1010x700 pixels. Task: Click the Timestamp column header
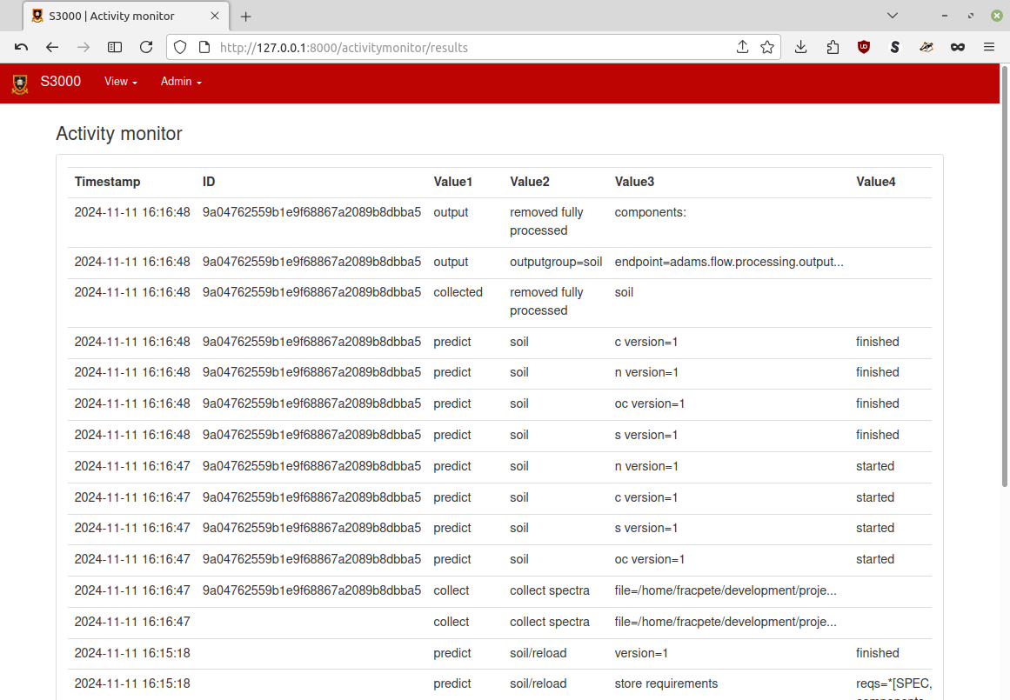click(x=108, y=182)
